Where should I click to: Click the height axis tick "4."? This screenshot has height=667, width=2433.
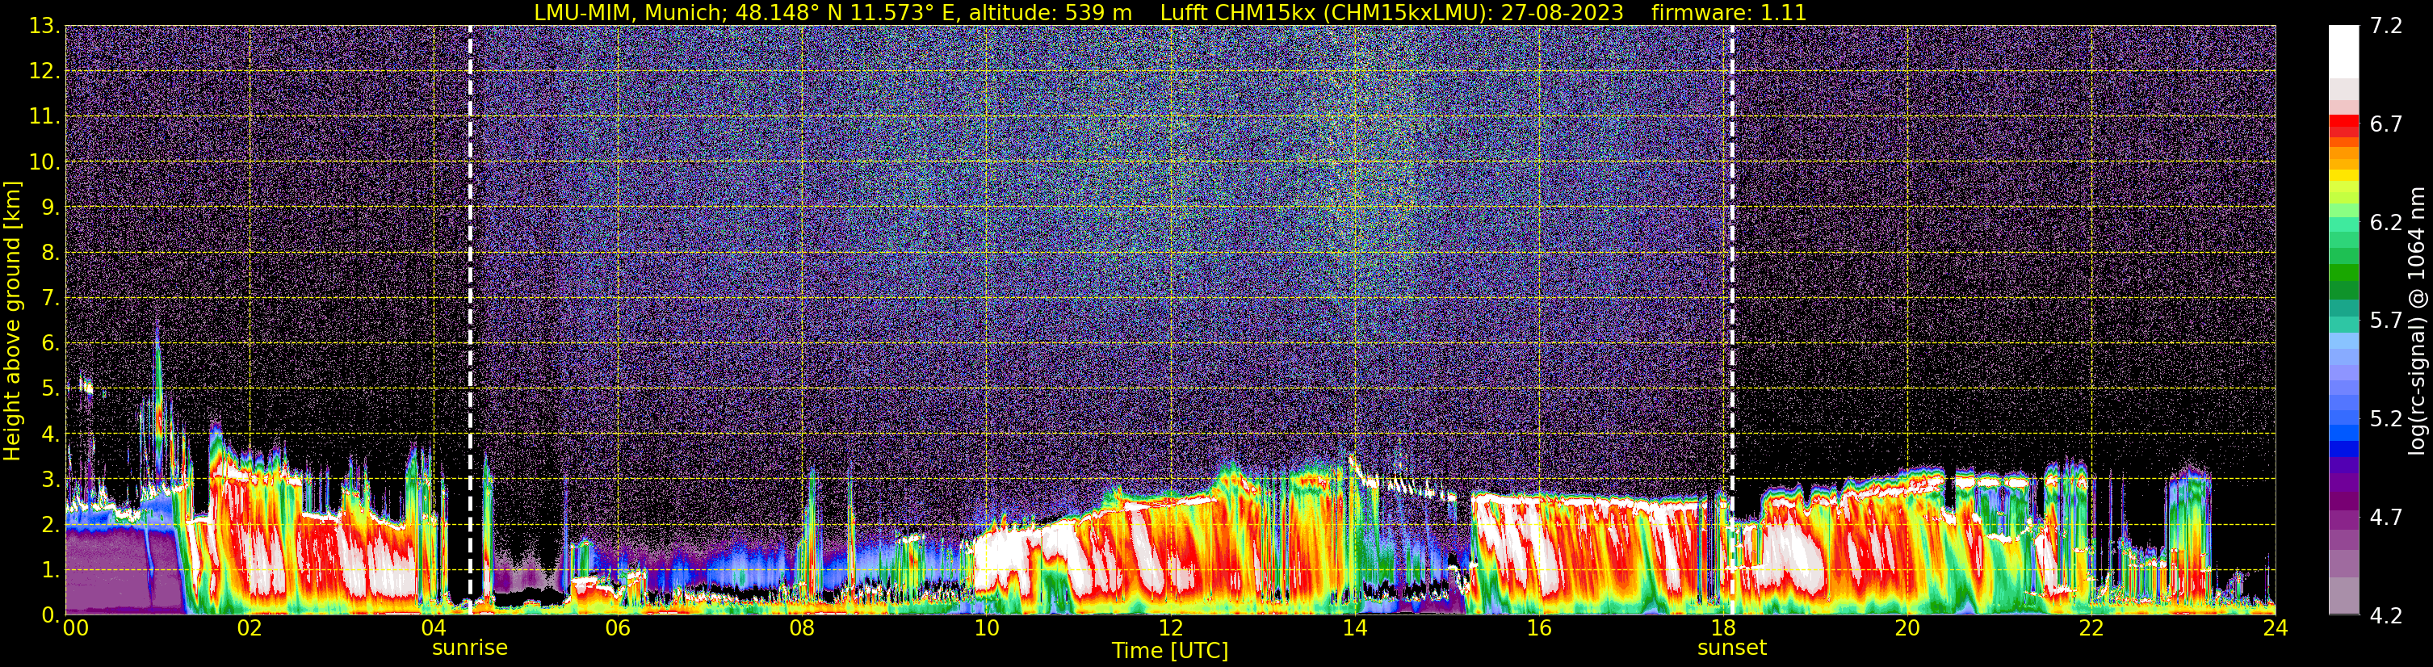(x=52, y=434)
